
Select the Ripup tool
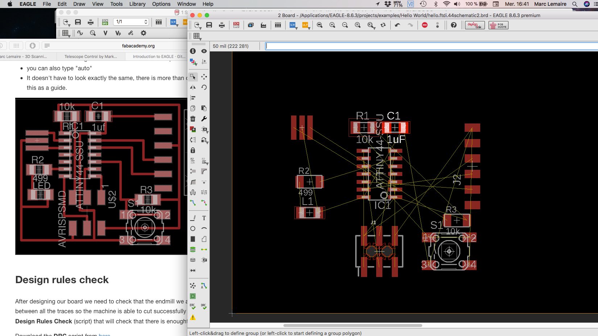[x=204, y=203]
